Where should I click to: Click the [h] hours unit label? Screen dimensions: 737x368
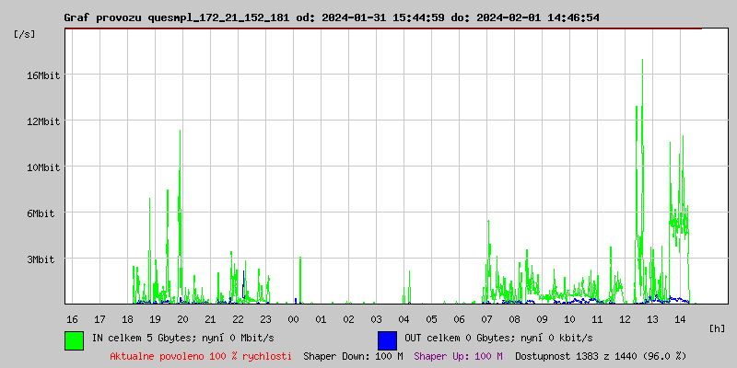(x=718, y=328)
